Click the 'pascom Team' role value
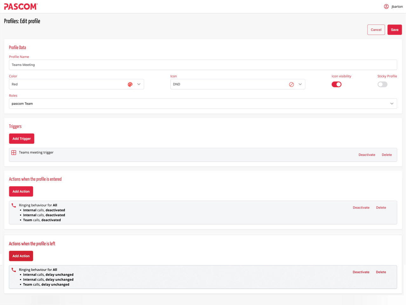 click(22, 104)
